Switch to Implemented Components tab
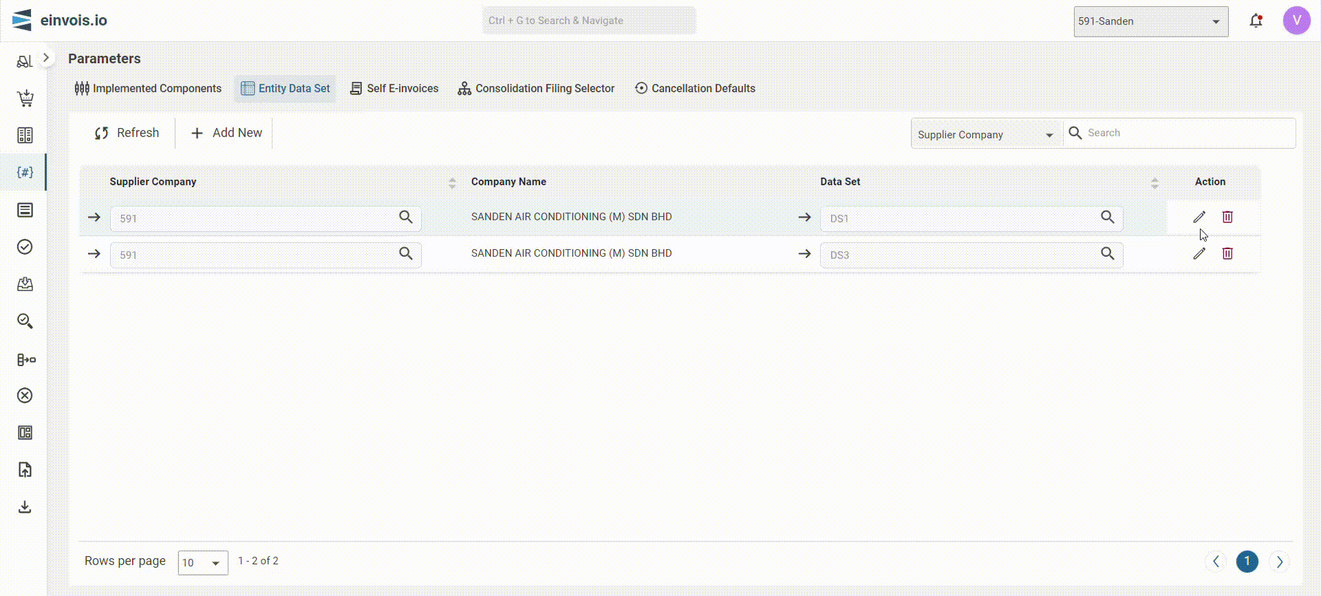This screenshot has height=596, width=1321. (148, 88)
